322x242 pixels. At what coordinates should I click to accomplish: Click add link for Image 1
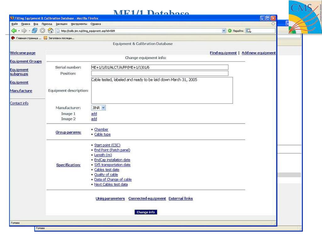click(x=94, y=113)
